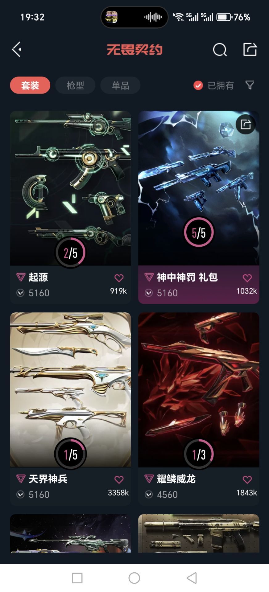Tap the 2/5 progress ring on 起源
The width and height of the screenshot is (269, 592).
(70, 253)
